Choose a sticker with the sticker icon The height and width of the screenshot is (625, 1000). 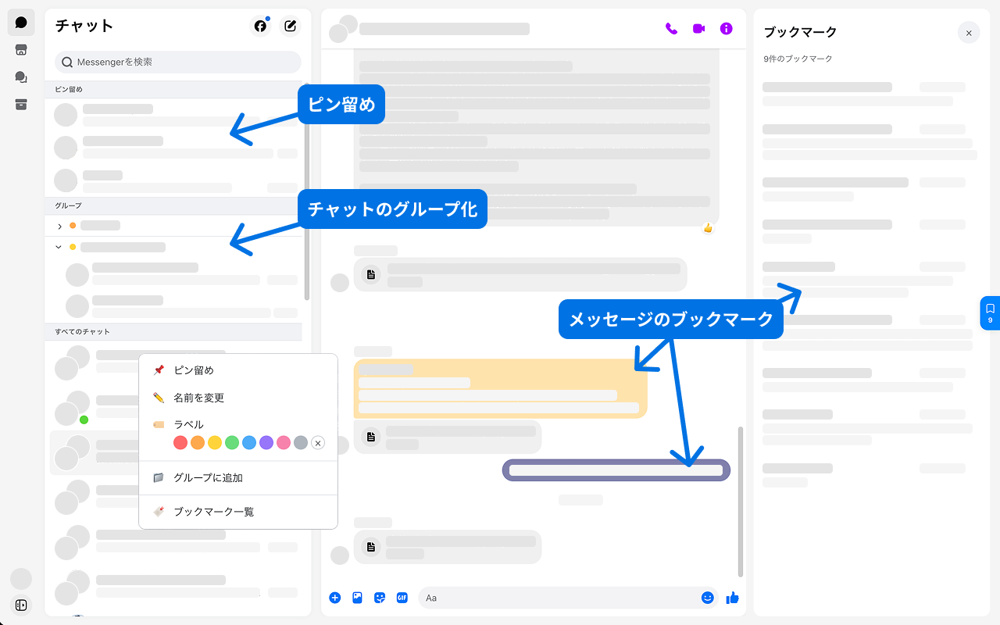[380, 598]
